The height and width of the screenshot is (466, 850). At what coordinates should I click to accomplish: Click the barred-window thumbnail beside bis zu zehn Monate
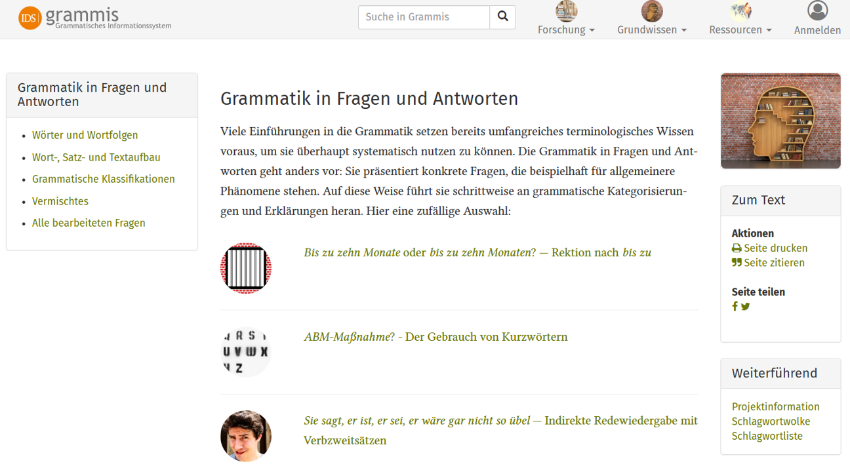[x=245, y=267]
